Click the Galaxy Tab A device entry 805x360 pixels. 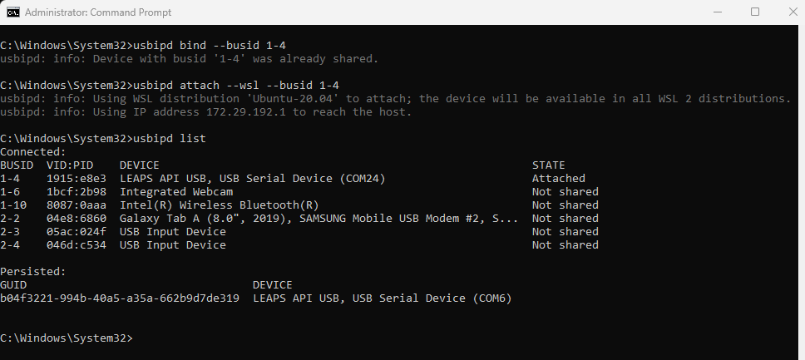[x=319, y=219]
